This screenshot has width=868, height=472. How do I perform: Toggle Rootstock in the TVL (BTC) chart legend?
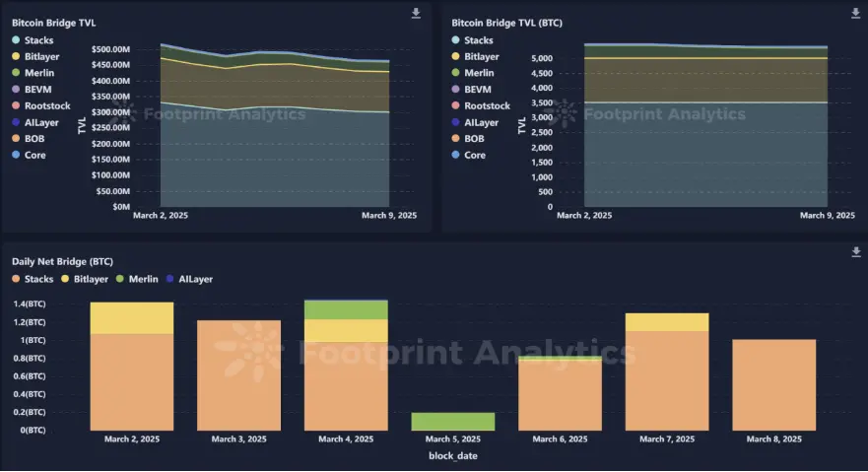pyautogui.click(x=481, y=105)
